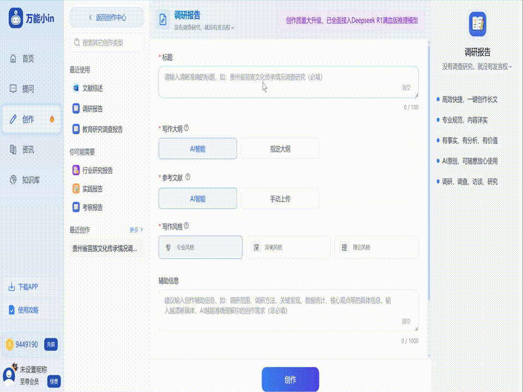Click the large 调研报告 panel icon
Viewport: 523px width, 392px height.
pyautogui.click(x=477, y=23)
